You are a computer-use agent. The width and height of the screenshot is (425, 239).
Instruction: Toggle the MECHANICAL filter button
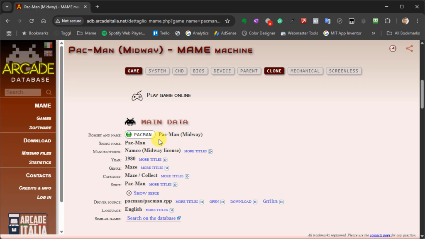[305, 71]
